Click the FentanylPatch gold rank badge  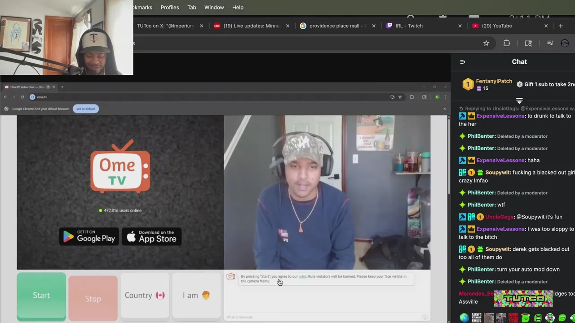(468, 84)
